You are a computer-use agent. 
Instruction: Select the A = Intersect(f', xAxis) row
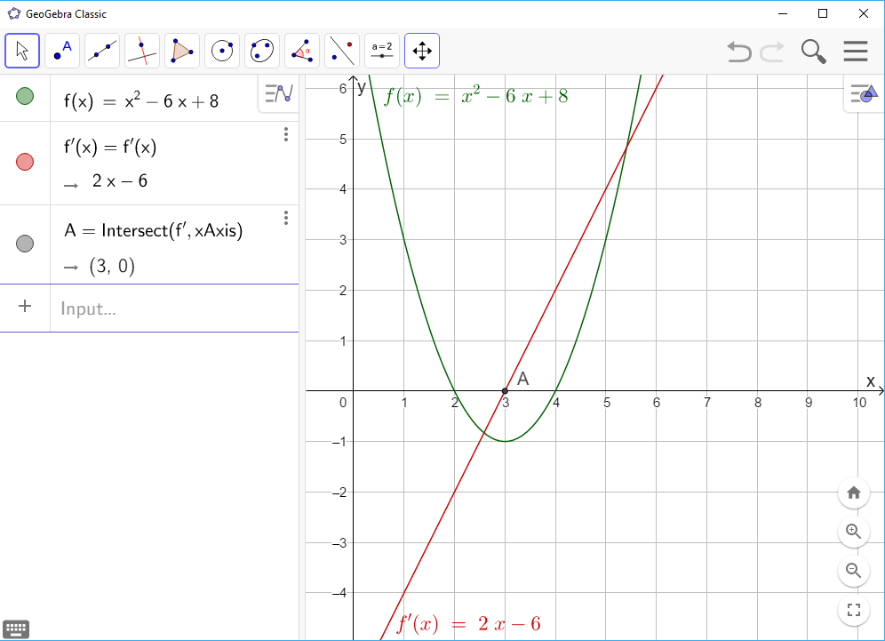(149, 245)
